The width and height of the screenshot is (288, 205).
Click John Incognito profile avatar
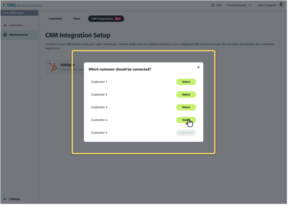click(x=281, y=5)
